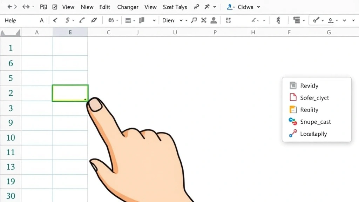
Task: Click the back arrow in the top bar
Action: coord(9,7)
